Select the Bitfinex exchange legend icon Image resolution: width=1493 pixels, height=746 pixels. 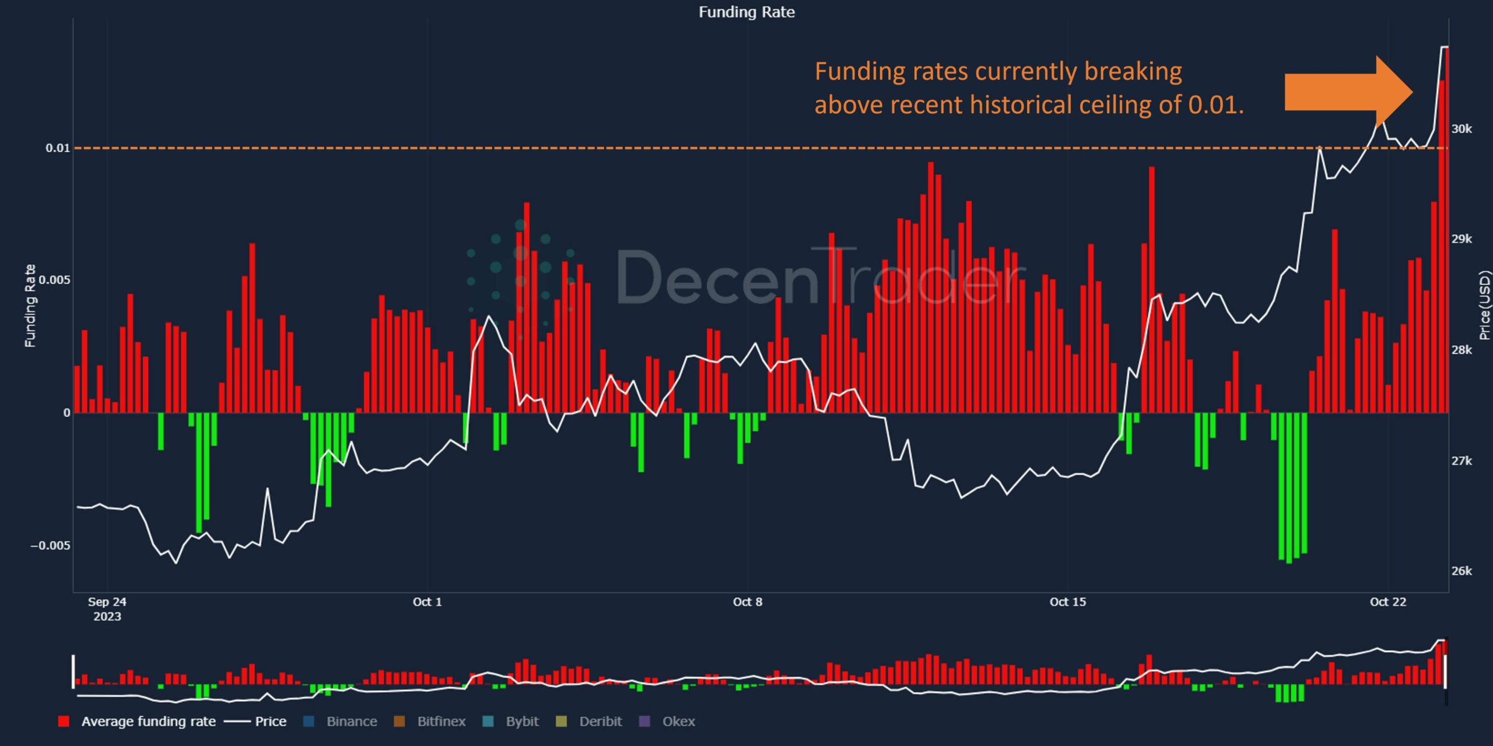tap(399, 722)
